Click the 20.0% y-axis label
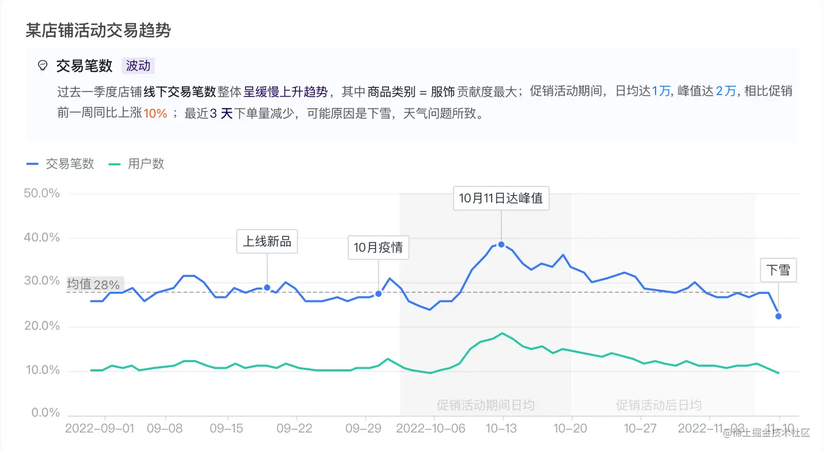 click(x=42, y=326)
